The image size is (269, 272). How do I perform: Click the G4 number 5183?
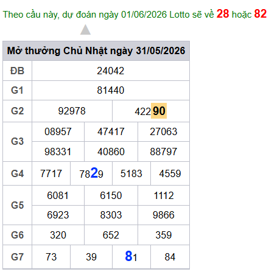[131, 173]
